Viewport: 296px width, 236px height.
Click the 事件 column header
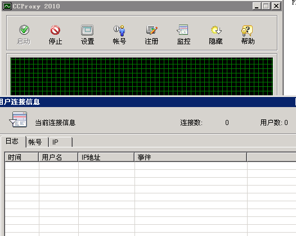click(191, 157)
